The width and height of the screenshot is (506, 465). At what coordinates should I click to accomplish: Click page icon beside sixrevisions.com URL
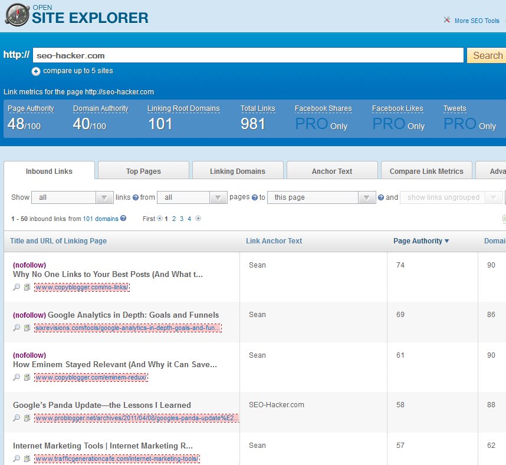[27, 328]
